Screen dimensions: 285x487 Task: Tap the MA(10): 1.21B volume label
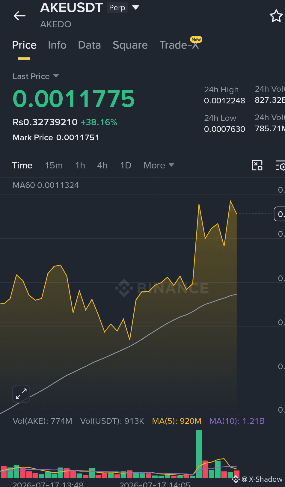(237, 421)
